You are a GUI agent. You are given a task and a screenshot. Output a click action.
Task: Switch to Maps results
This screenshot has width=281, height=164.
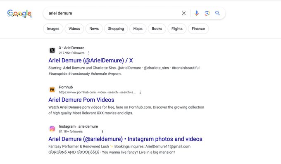click(138, 29)
